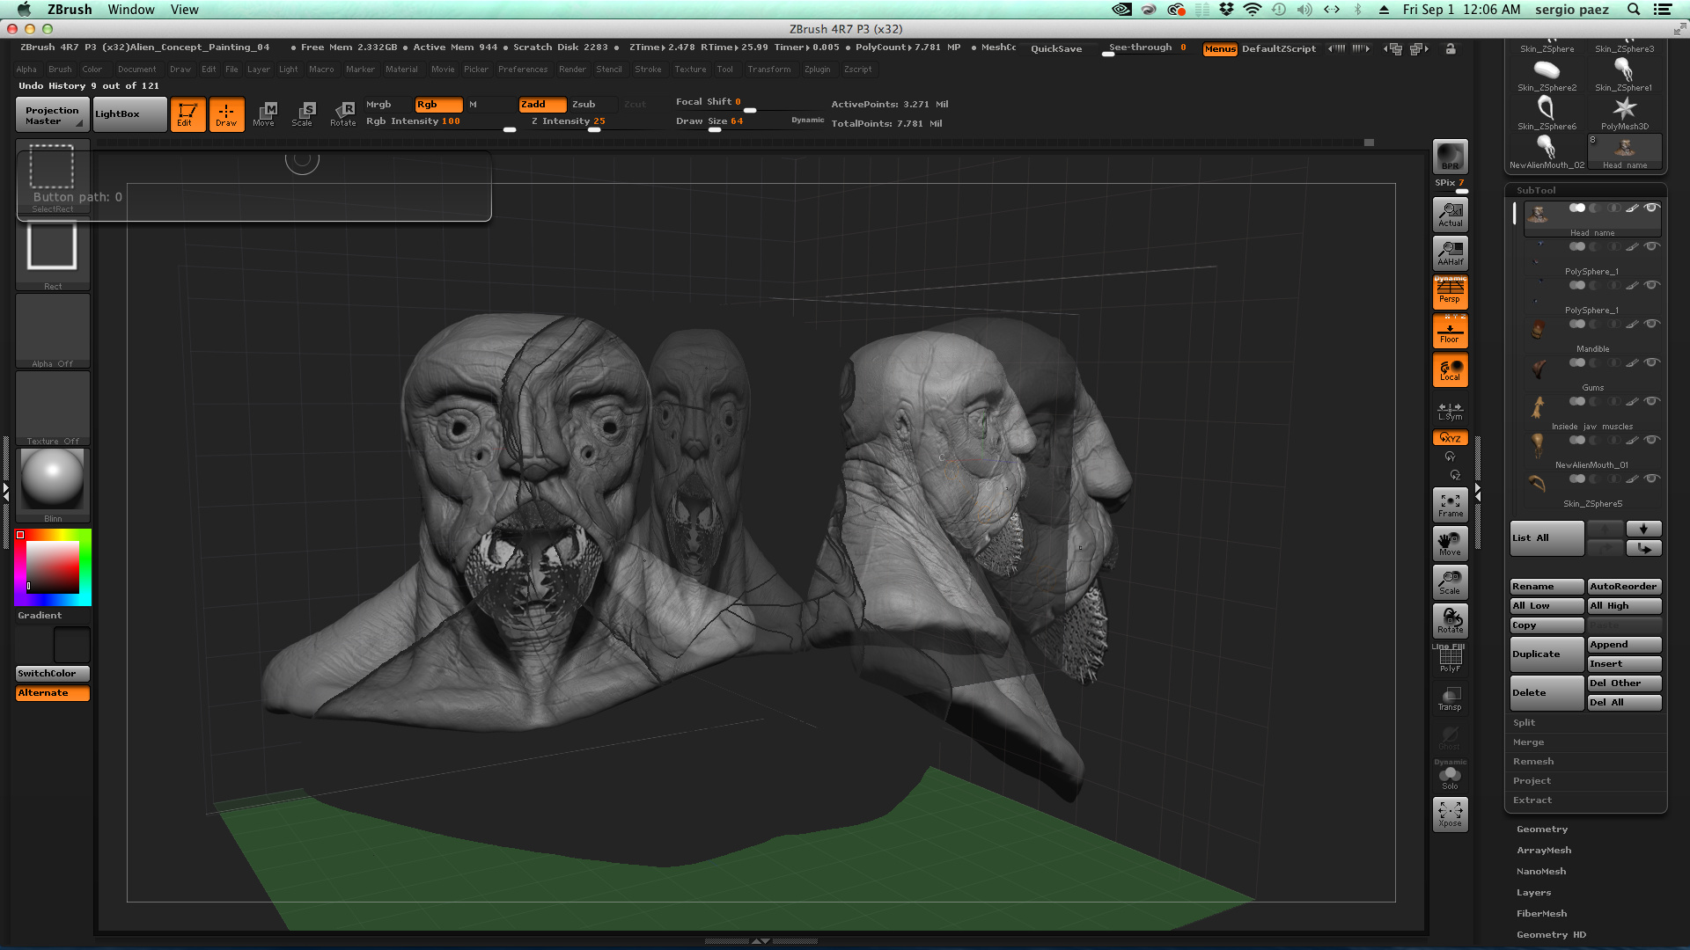Click the UI lock icon in the top bar
The width and height of the screenshot is (1690, 950).
click(1451, 49)
